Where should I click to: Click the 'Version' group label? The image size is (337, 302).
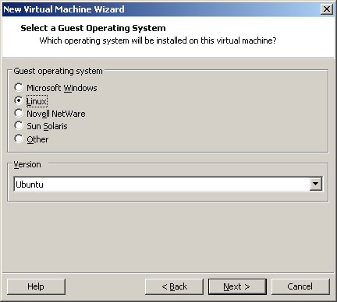tap(27, 164)
